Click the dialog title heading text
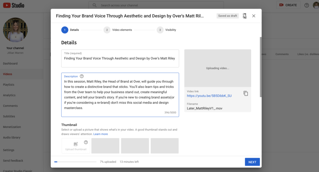The height and width of the screenshot is (172, 319). [x=130, y=16]
